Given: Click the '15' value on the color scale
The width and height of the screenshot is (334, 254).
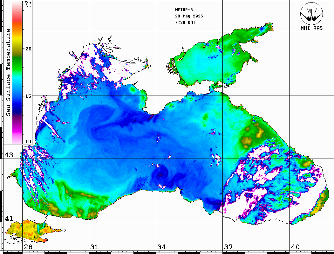Looking at the screenshot, I should click(x=28, y=96).
